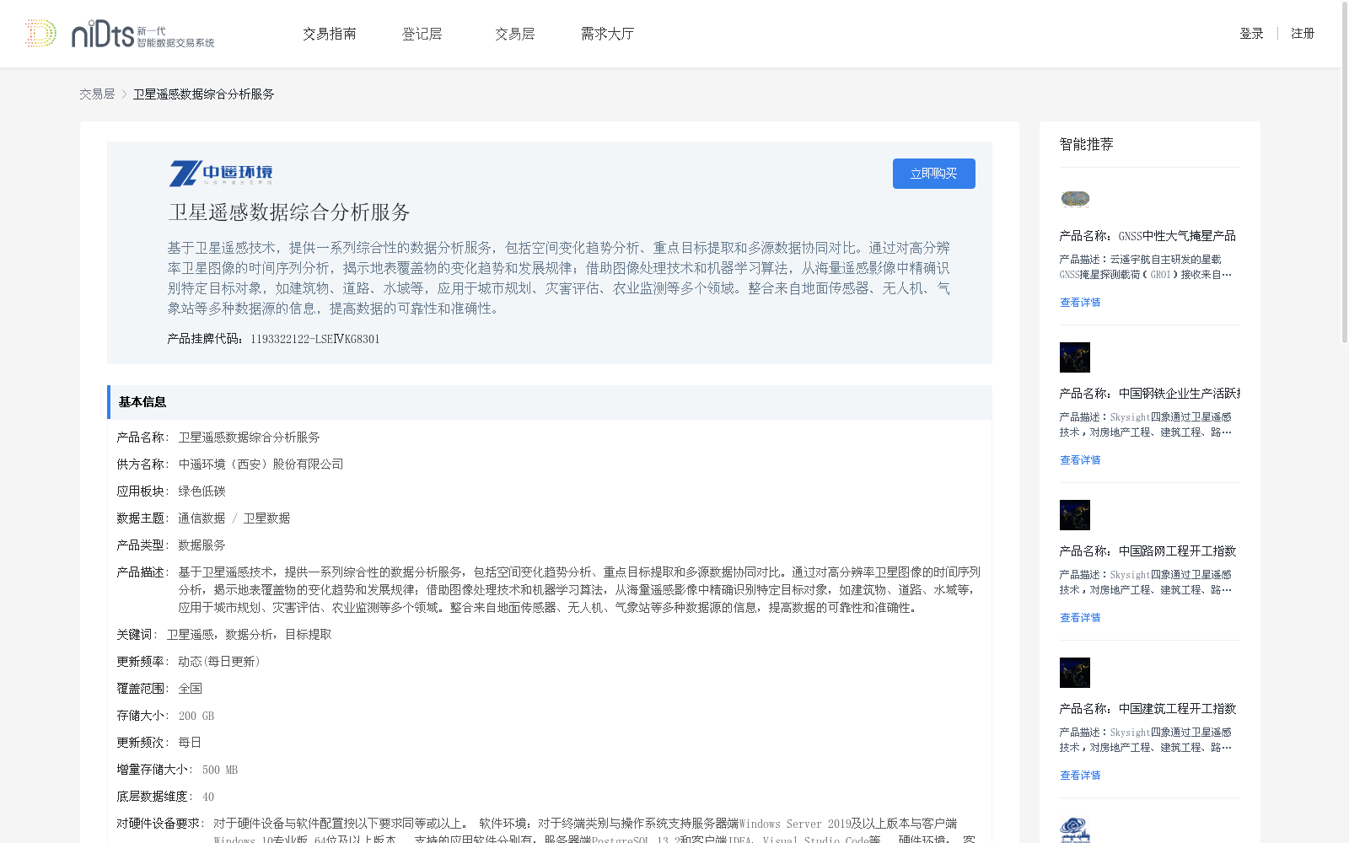1349x843 pixels.
Task: Click the 全国 coverage value
Action: (x=190, y=689)
